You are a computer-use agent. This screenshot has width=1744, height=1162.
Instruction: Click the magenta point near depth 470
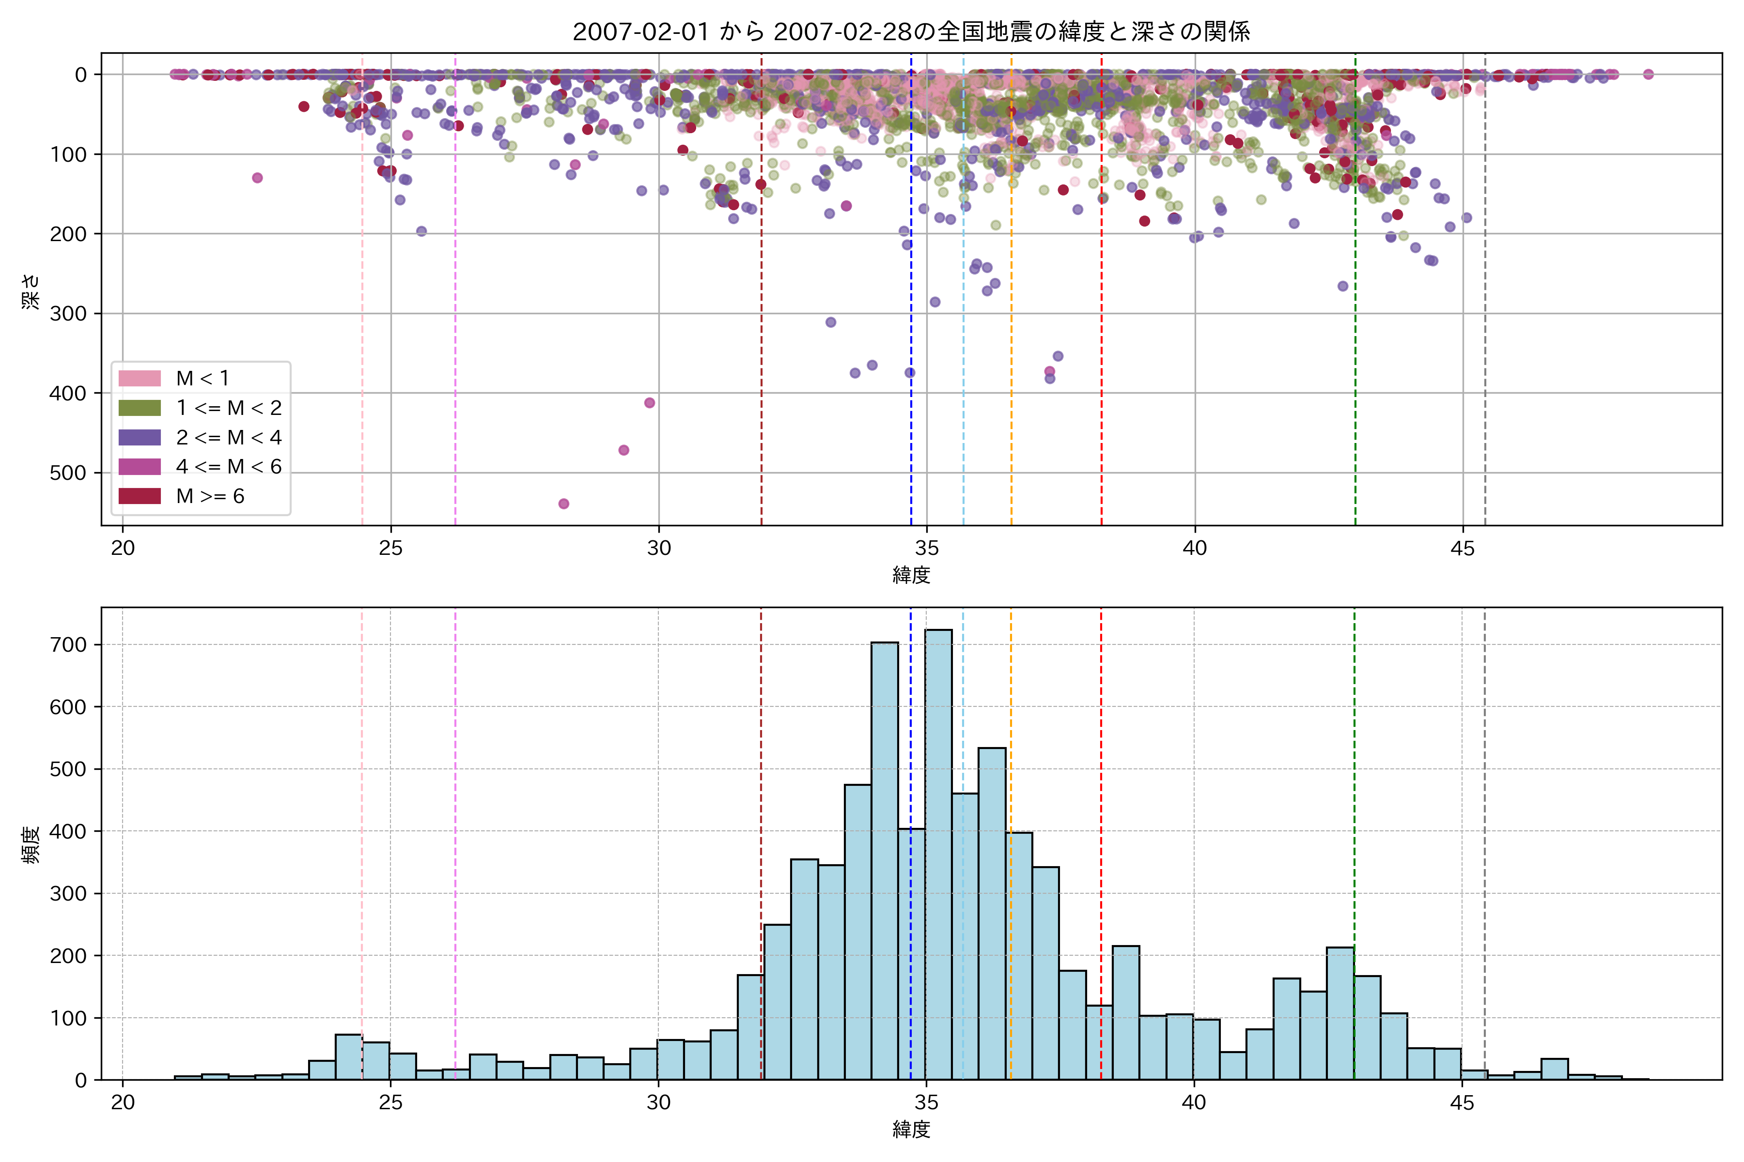[x=623, y=450]
